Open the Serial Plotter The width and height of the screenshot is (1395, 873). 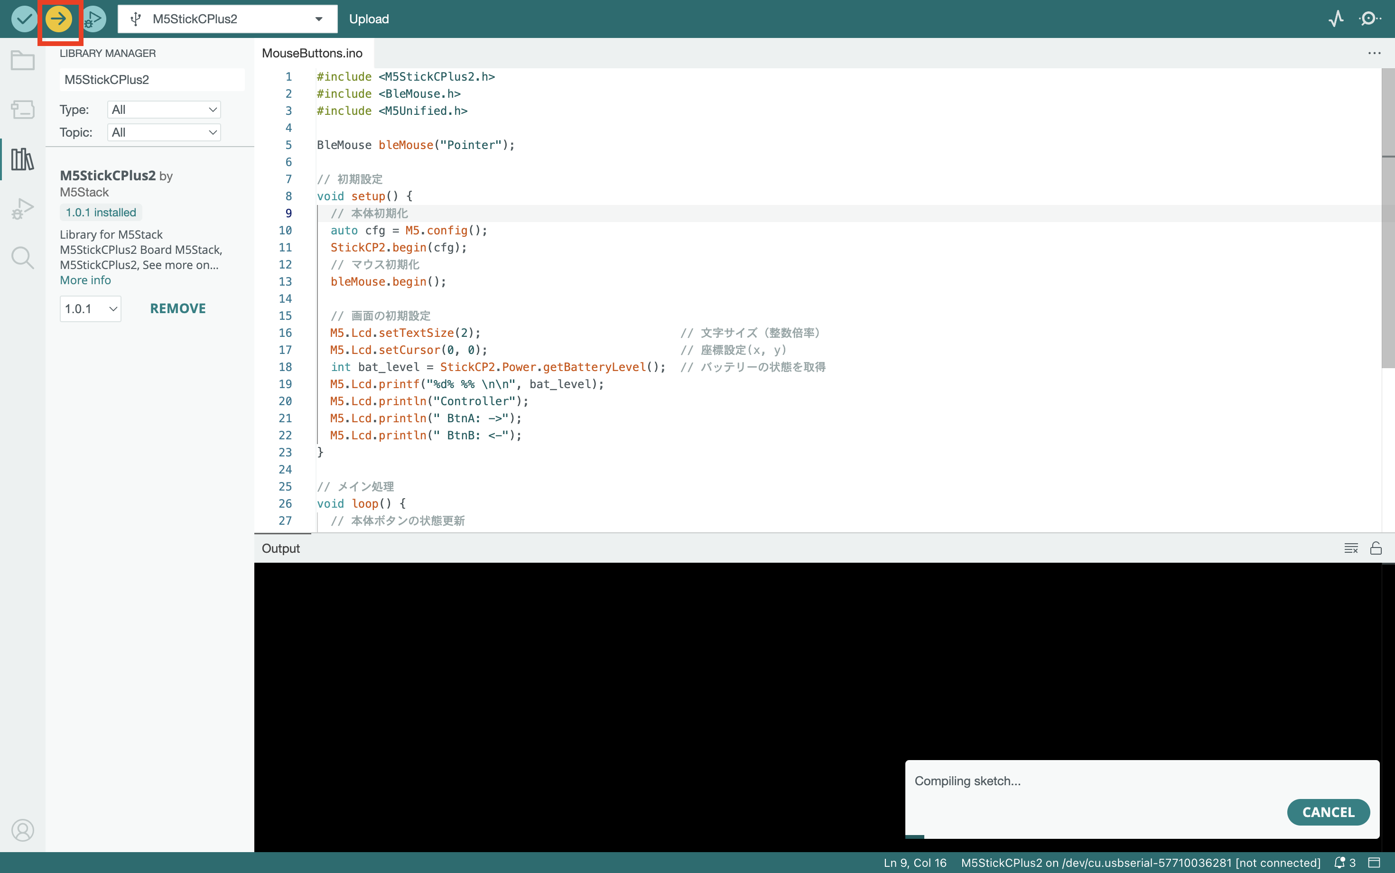tap(1336, 19)
